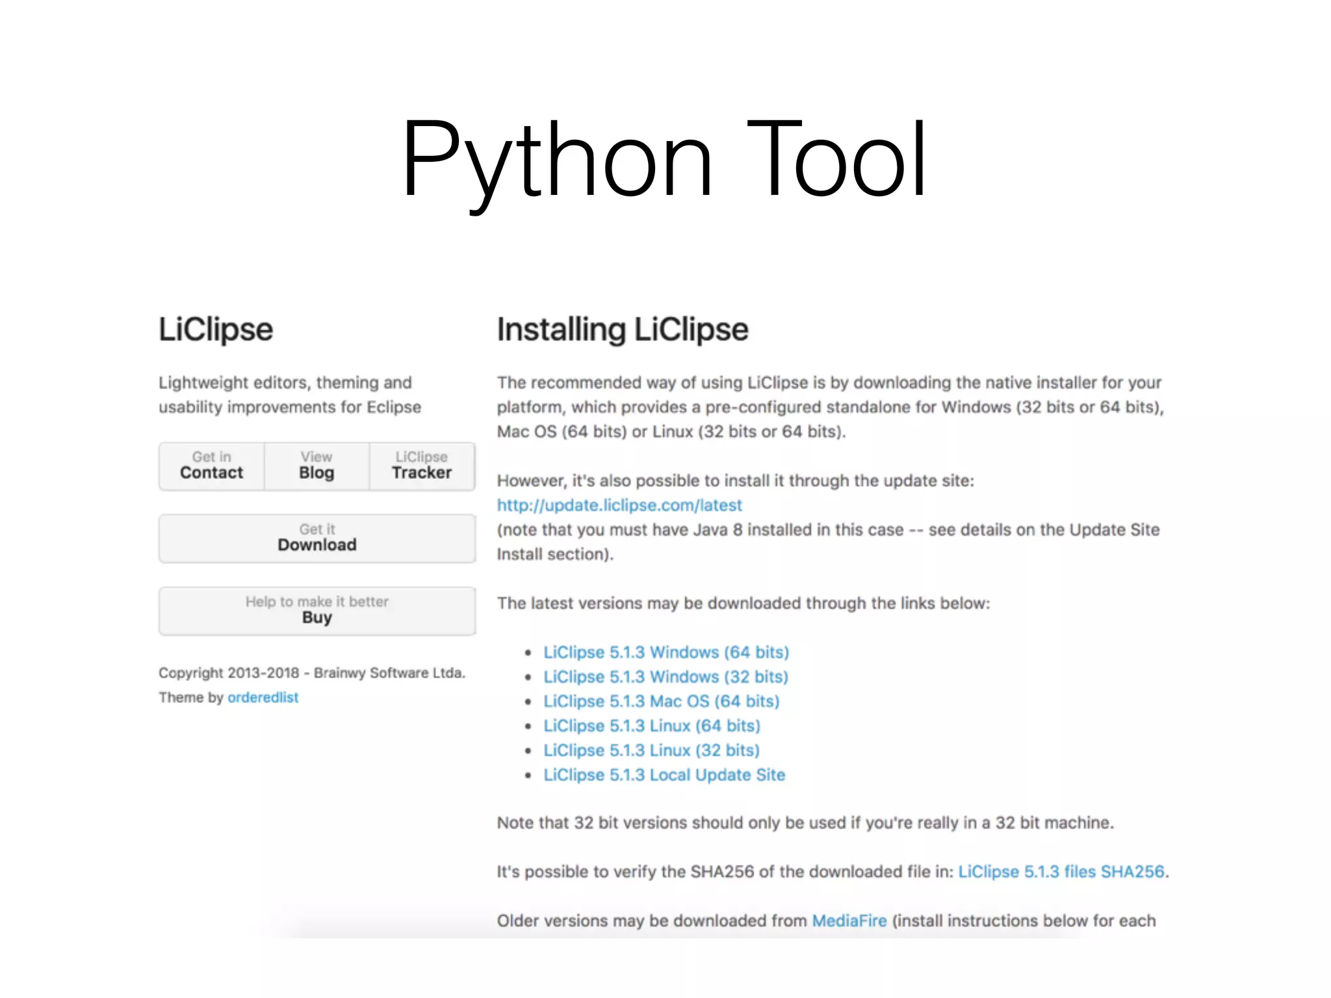Screen dimensions: 1331x998
Task: Click the Get it Download button
Action: tap(317, 538)
